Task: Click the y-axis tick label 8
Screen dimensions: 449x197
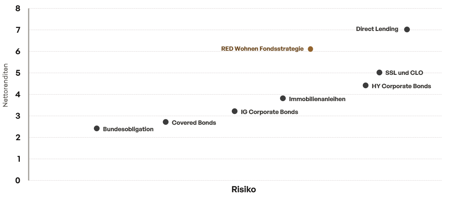Action: coord(18,9)
